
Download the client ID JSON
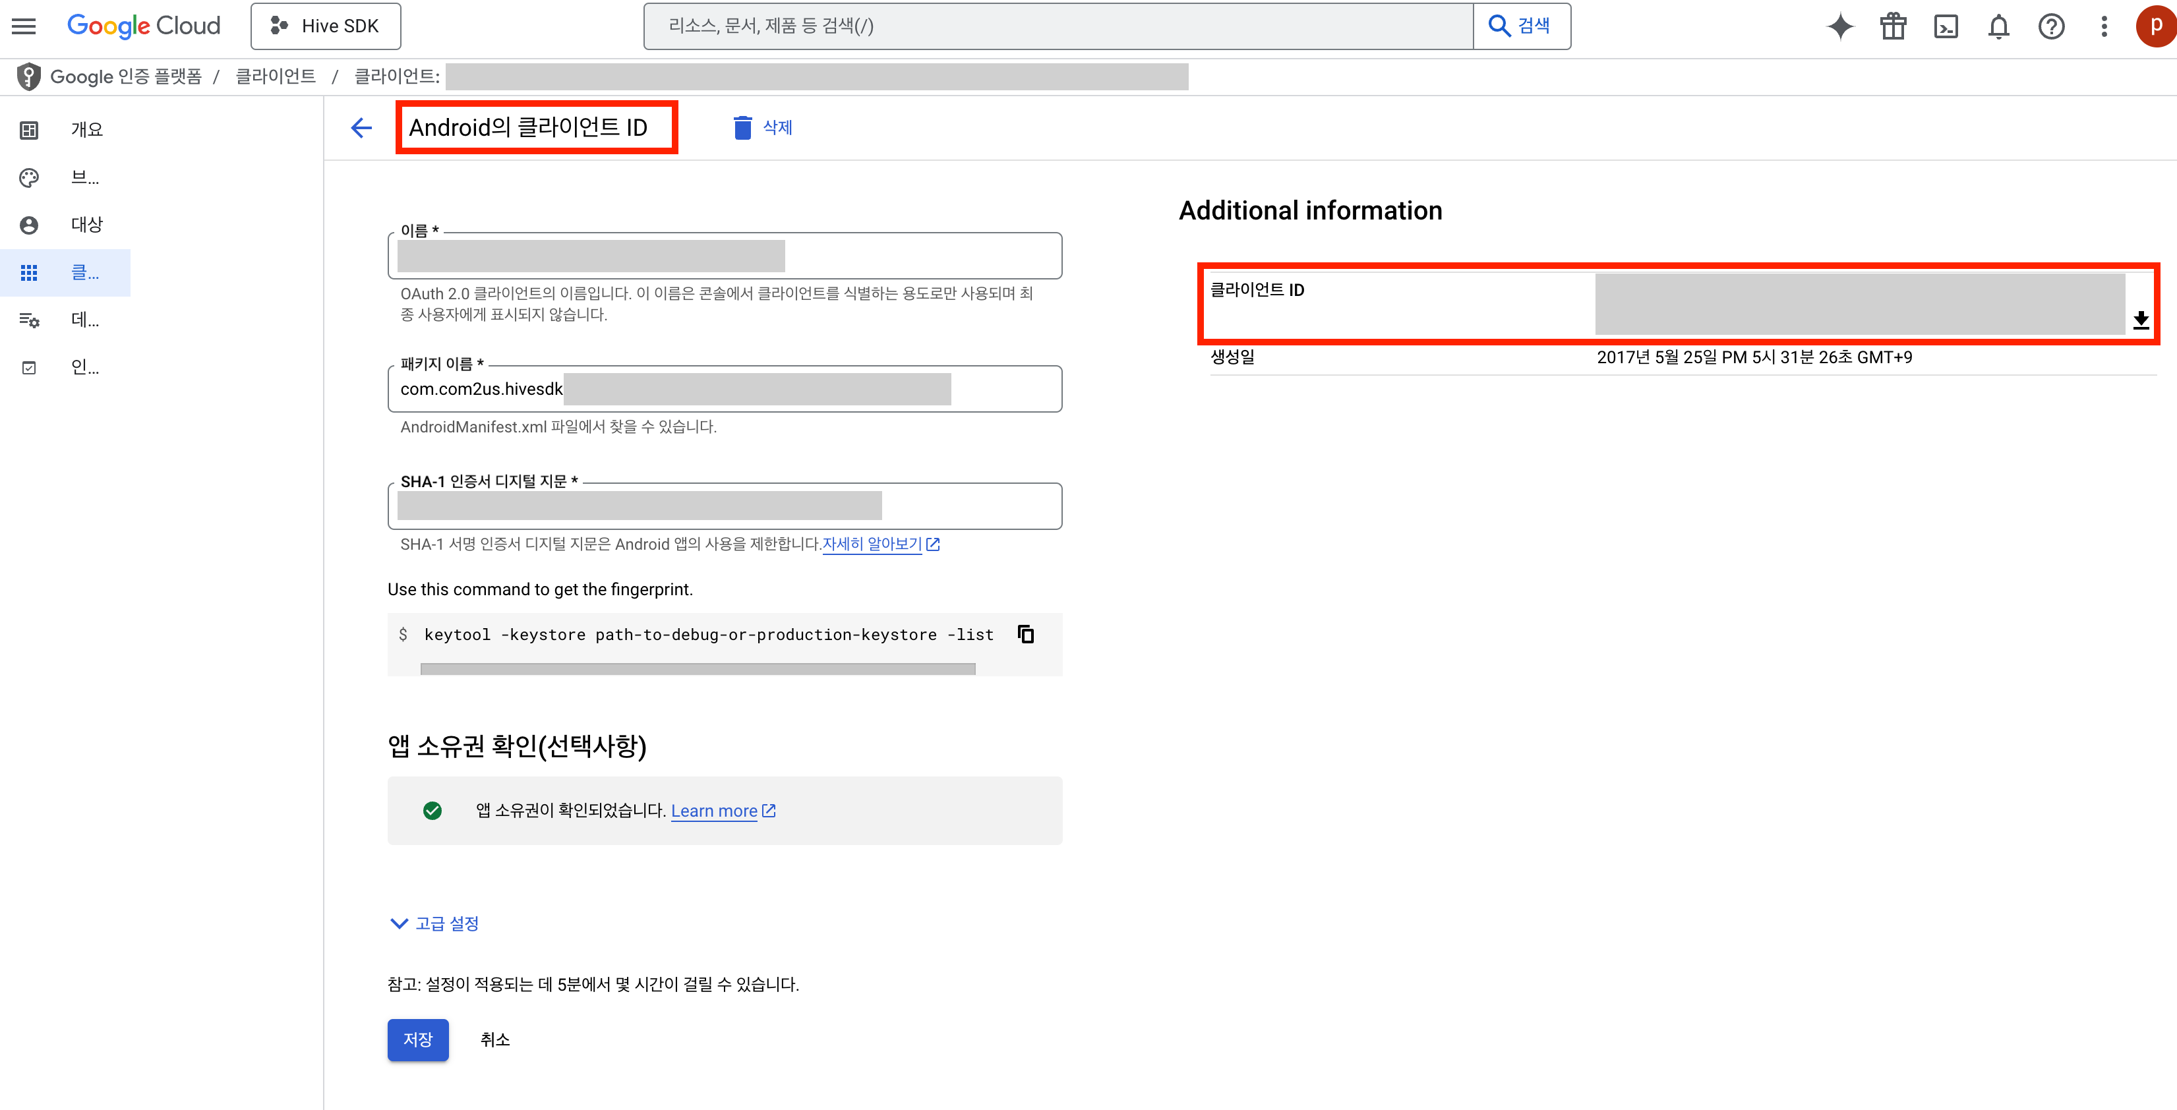[x=2141, y=320]
